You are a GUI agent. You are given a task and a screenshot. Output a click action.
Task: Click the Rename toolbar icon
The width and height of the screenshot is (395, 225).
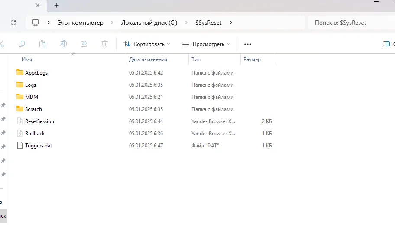(x=63, y=44)
